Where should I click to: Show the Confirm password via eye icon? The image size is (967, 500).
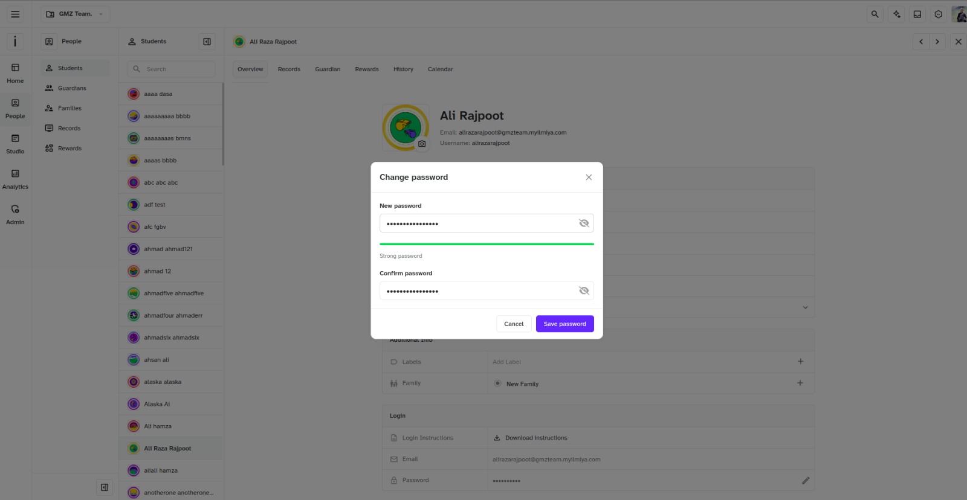584,291
